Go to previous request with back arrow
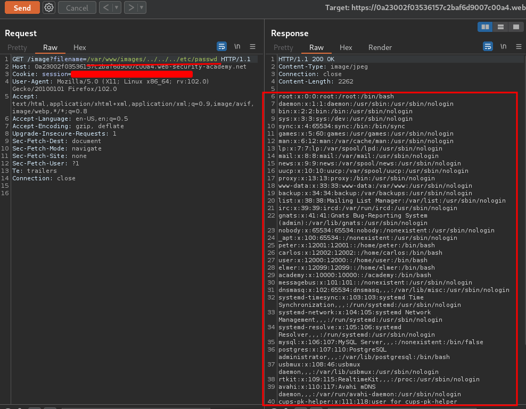The width and height of the screenshot is (526, 409). click(106, 7)
